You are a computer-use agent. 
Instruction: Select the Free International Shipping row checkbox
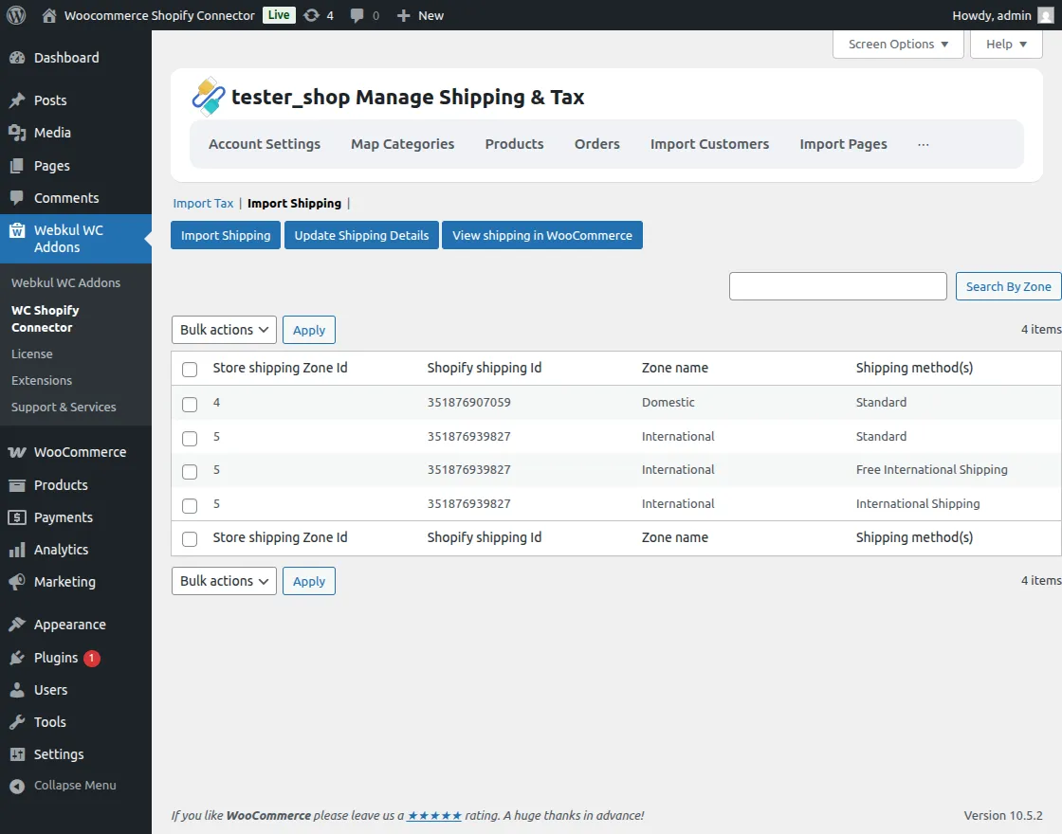click(190, 471)
